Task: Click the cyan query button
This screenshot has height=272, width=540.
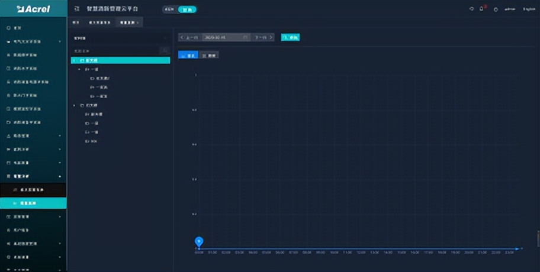Action: click(290, 37)
